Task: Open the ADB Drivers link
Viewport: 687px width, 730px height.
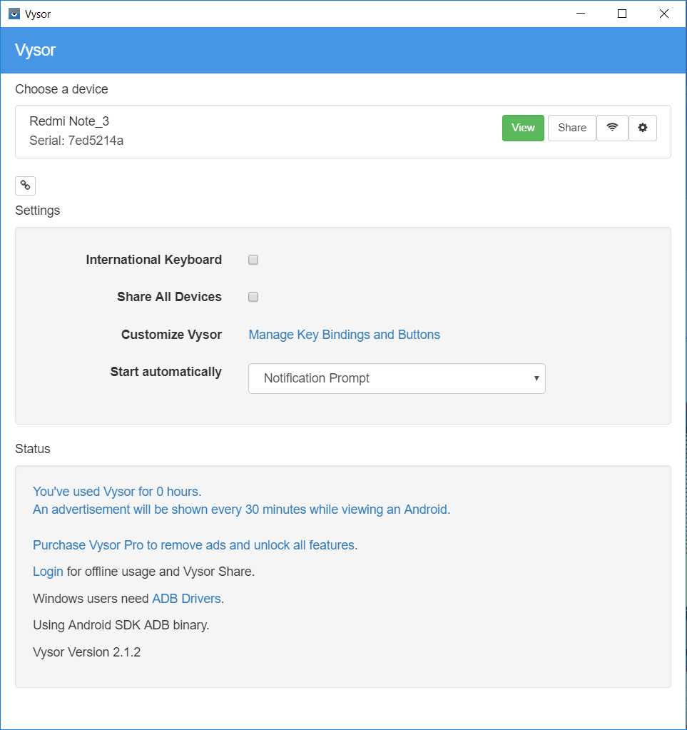Action: click(x=187, y=599)
